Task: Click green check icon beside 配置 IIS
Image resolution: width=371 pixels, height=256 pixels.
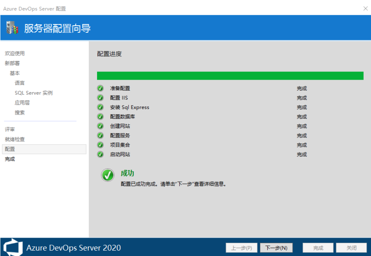Action: pos(100,98)
